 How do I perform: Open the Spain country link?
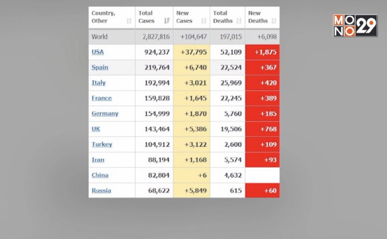tap(100, 67)
